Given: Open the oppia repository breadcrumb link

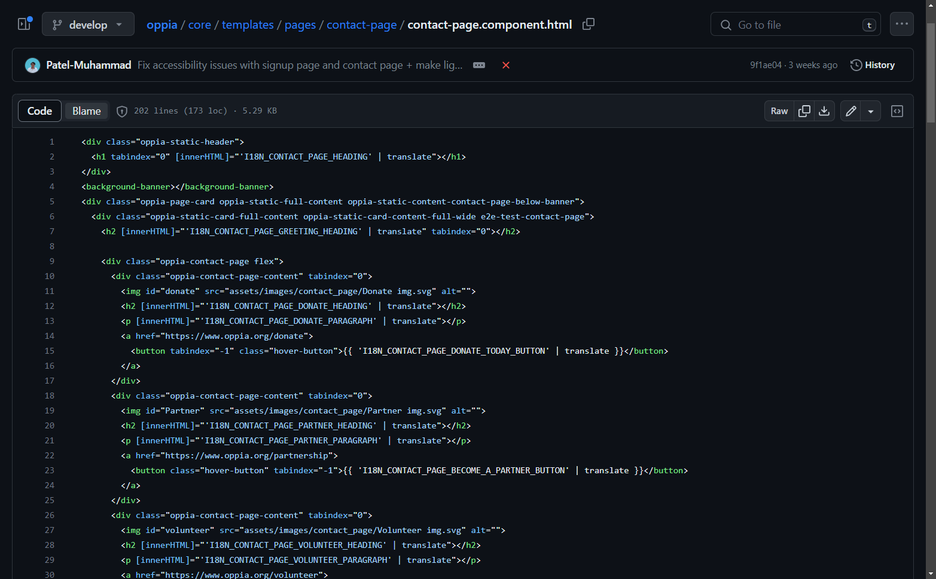Looking at the screenshot, I should point(162,24).
